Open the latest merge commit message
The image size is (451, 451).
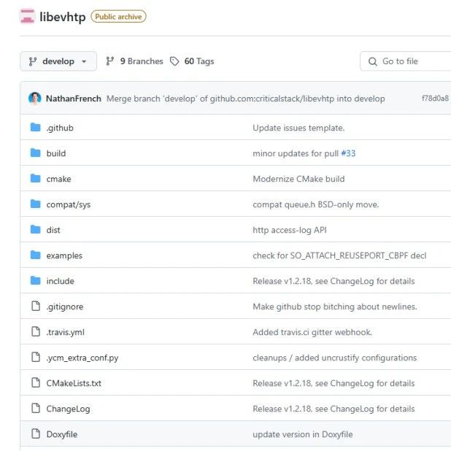pos(246,99)
